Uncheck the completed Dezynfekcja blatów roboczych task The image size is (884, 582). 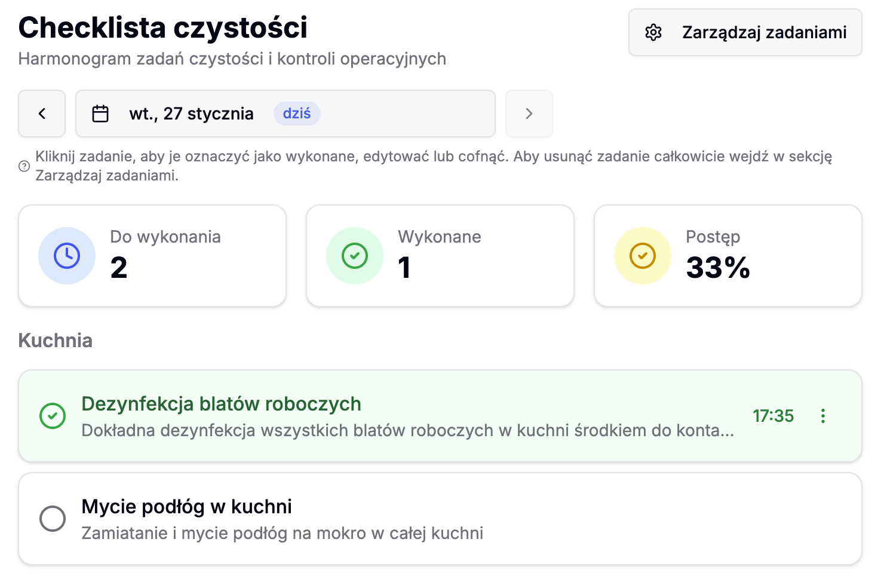[x=239, y=416]
